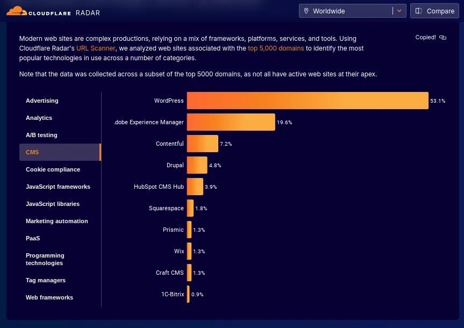Screen dimensions: 464x328
Task: Click the Adobe Experience Manager bar
Action: (231, 122)
